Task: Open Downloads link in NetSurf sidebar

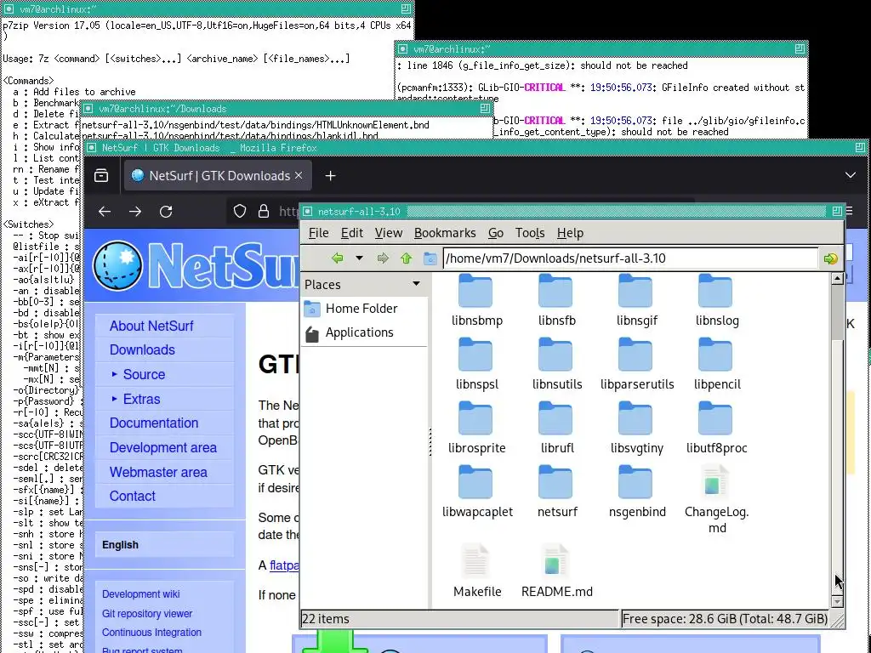Action: click(142, 349)
